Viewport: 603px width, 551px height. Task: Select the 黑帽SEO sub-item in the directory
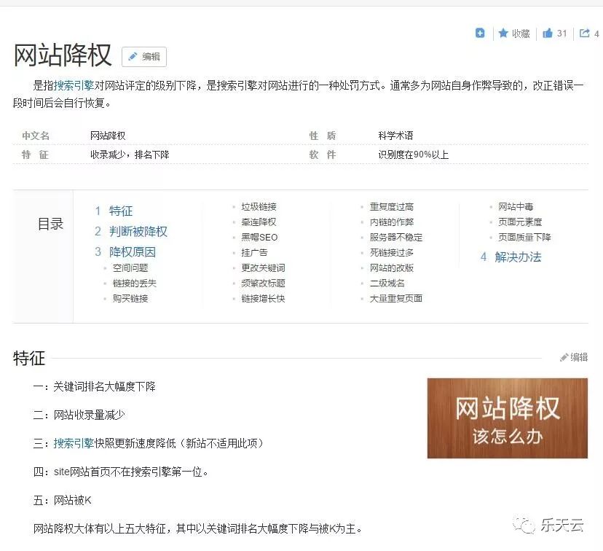coord(259,237)
